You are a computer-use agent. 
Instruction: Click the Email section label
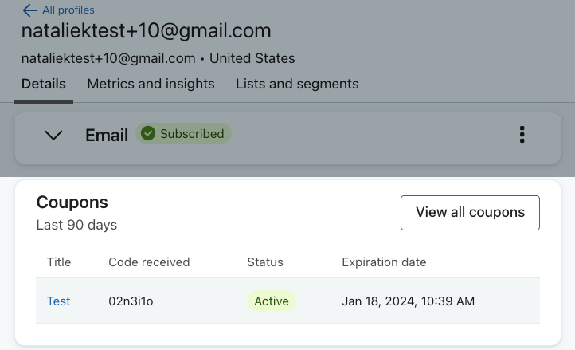(x=107, y=135)
